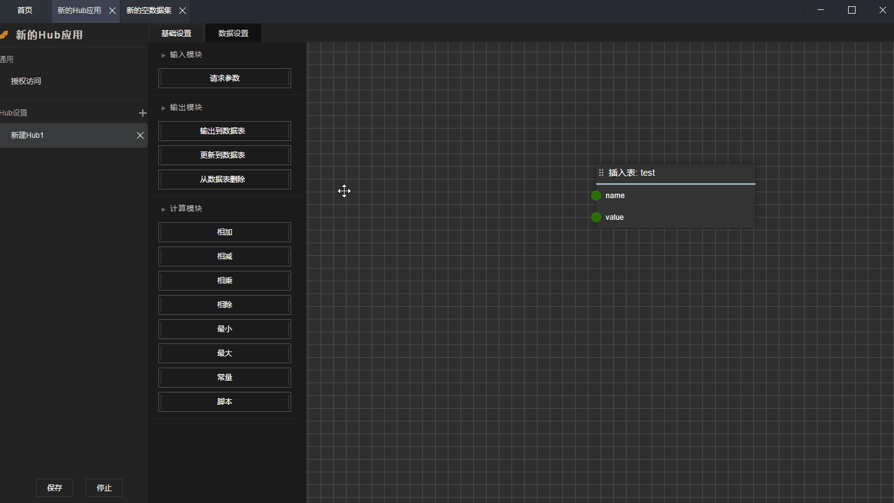Click the drag handle on 插入表 node
894x503 pixels.
click(601, 173)
